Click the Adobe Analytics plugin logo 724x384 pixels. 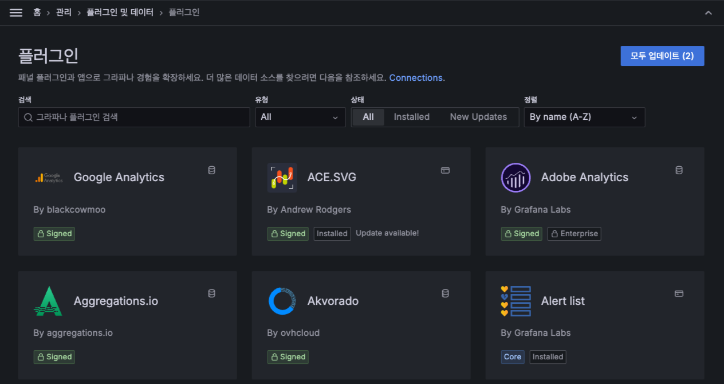tap(516, 178)
